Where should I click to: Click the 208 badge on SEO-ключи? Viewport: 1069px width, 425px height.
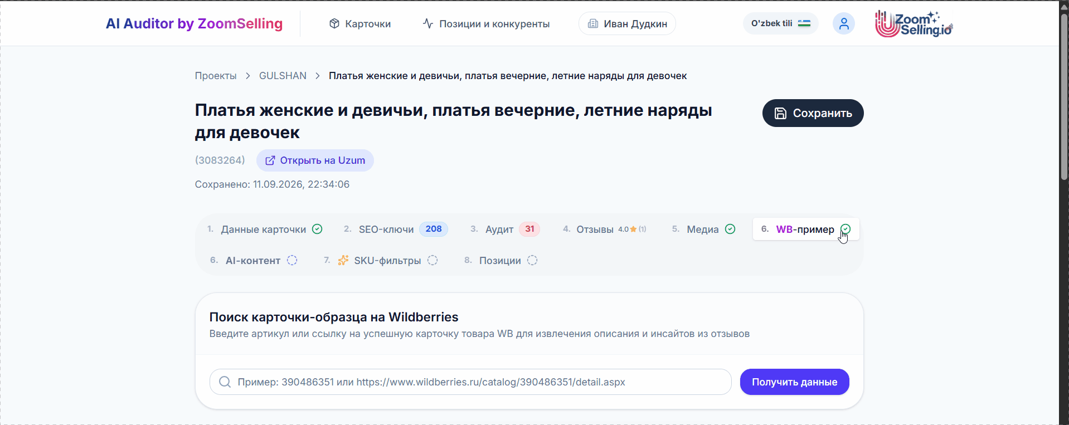point(434,229)
